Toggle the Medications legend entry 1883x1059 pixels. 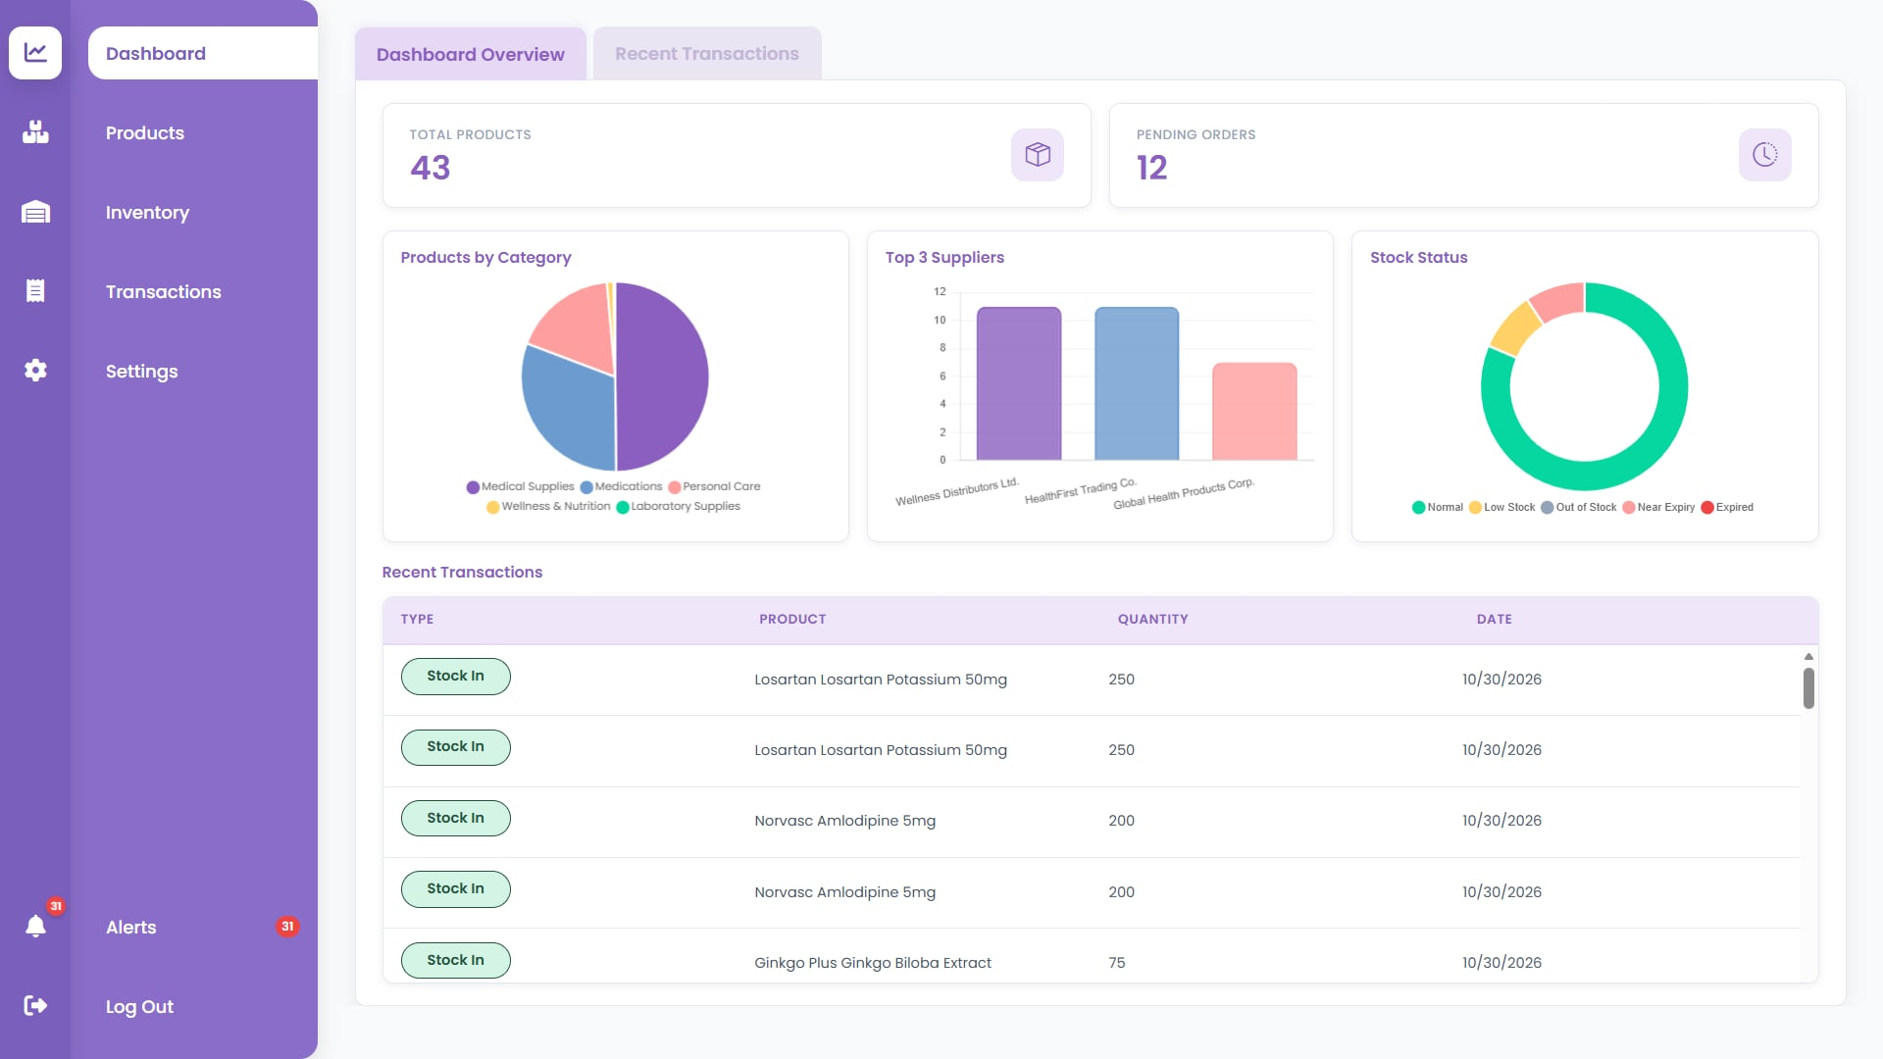[621, 486]
